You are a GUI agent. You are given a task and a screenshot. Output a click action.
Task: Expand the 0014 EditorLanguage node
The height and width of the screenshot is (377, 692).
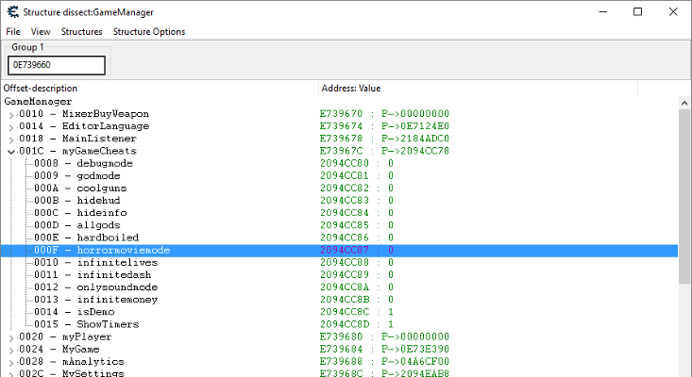(11, 126)
